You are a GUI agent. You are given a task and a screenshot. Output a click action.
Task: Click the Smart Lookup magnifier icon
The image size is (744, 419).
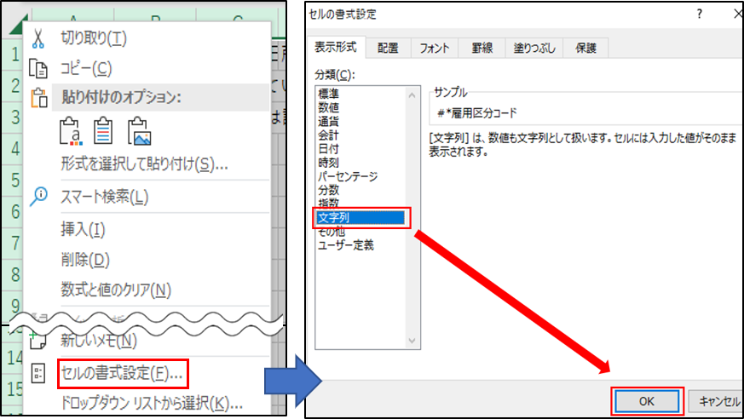38,197
